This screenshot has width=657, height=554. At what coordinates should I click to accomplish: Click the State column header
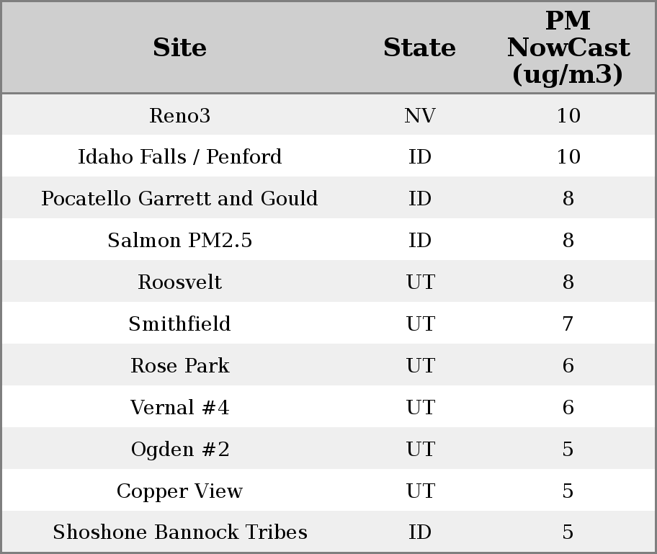tap(419, 48)
